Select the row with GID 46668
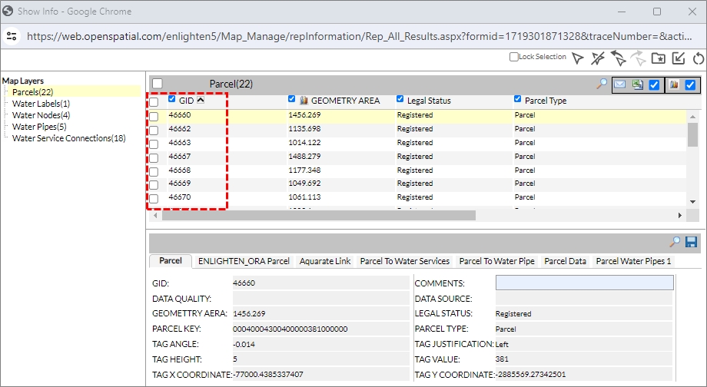Viewport: 707px width, 387px height. (x=180, y=170)
